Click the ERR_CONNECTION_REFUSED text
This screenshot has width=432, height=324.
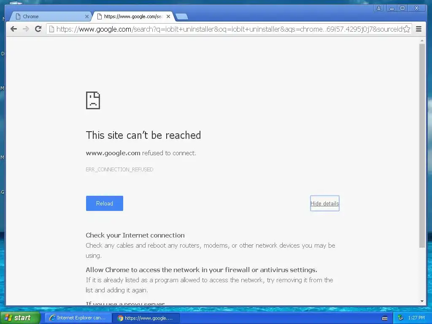pyautogui.click(x=119, y=170)
